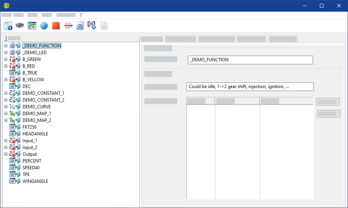Click the _DEMO_FUNCTION name input field
The image size is (348, 208).
coord(250,60)
